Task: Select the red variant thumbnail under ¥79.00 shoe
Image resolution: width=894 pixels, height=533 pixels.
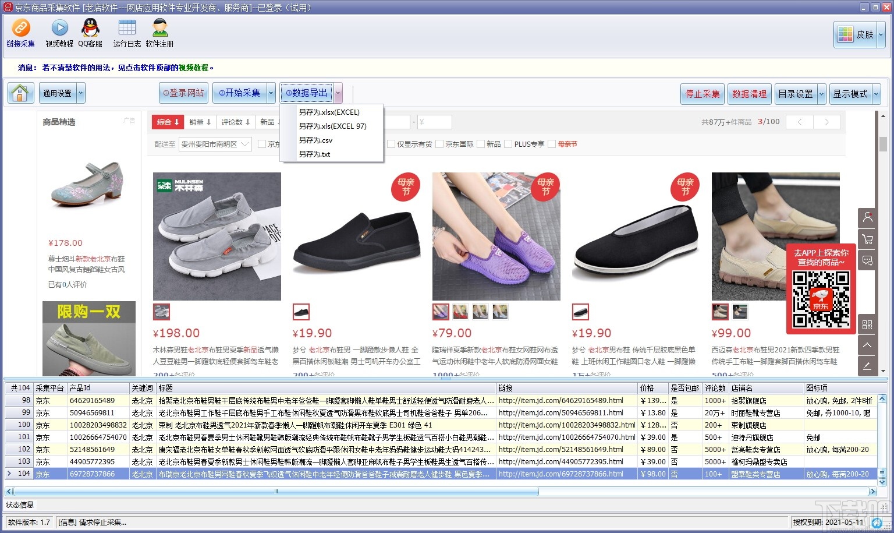Action: pos(460,312)
